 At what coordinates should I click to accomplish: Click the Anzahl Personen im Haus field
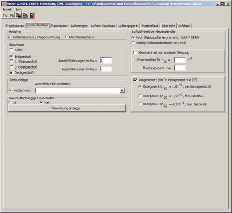point(106,69)
